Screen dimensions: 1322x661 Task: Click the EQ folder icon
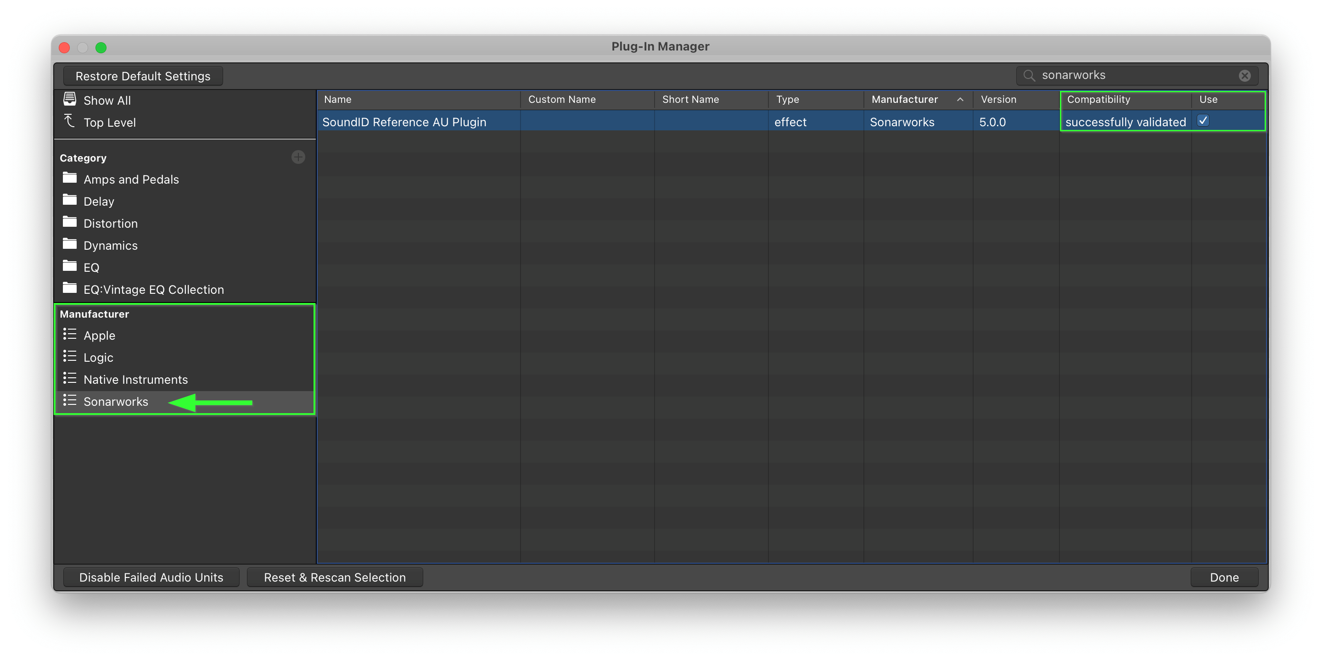tap(70, 266)
